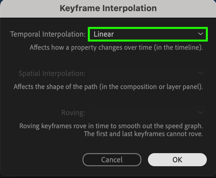Screen dimensions: 216x178
Task: Click the "Temporal Interpolation:" label
Action: [48, 34]
